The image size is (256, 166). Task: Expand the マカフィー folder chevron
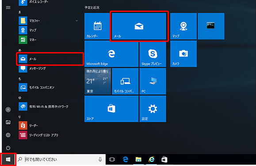tap(76, 21)
